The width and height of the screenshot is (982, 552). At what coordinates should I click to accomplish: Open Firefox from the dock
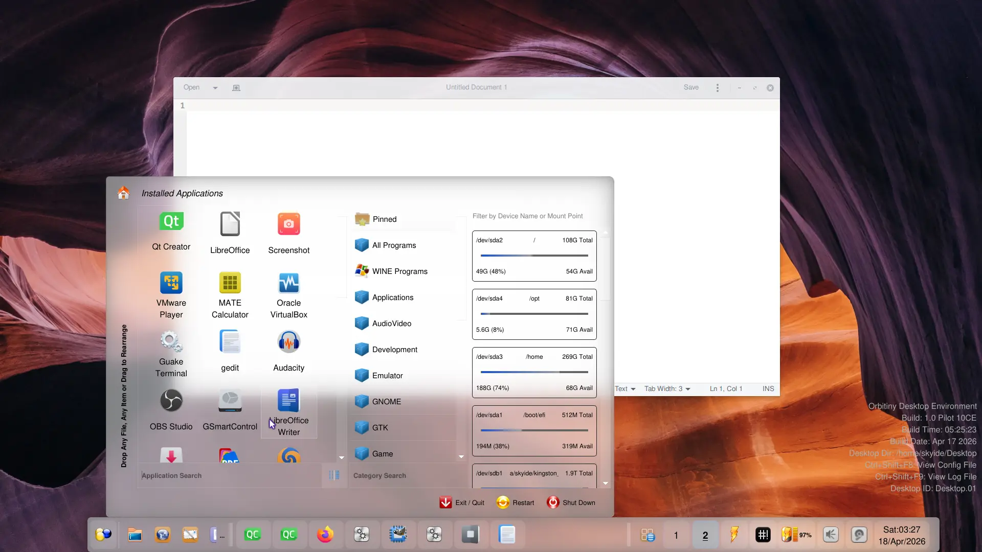pos(325,535)
